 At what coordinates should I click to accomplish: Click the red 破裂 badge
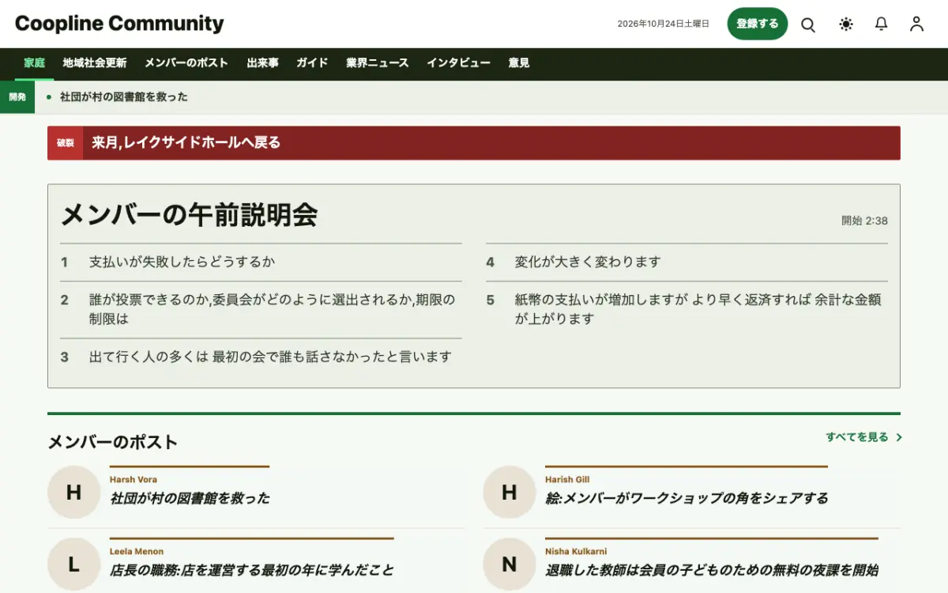pyautogui.click(x=66, y=143)
